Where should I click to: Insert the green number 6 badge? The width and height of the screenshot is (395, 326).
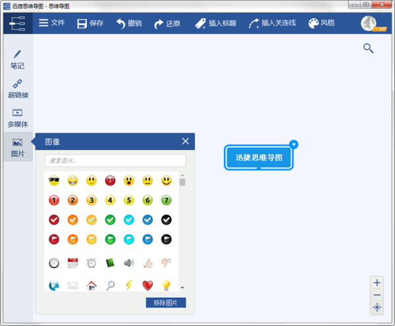tap(147, 200)
